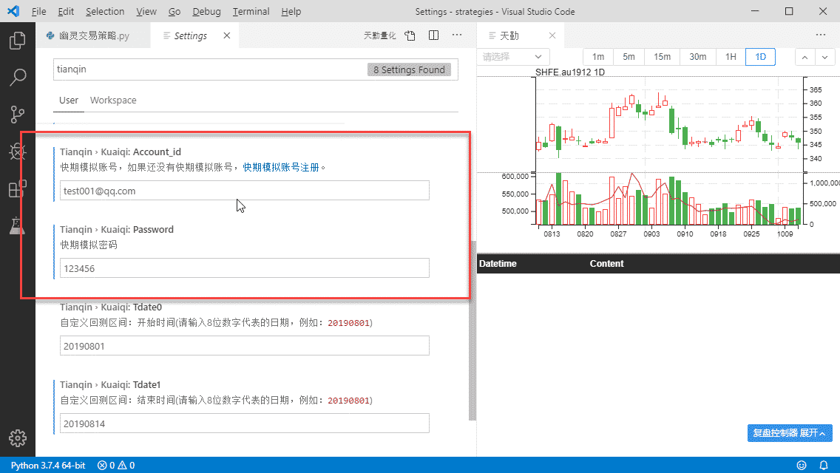Open More Actions for right editor group
Screen dimensions: 840x473
point(821,35)
